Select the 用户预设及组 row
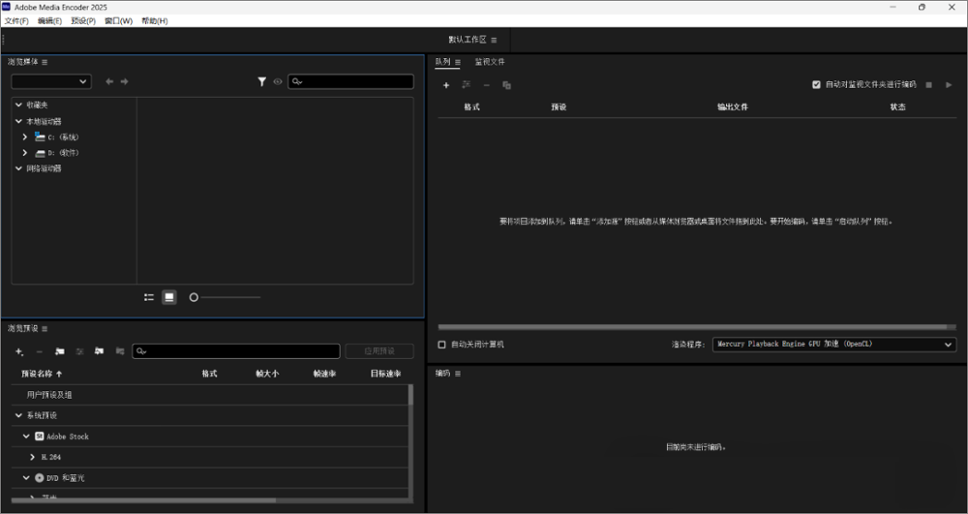968x514 pixels. [209, 395]
